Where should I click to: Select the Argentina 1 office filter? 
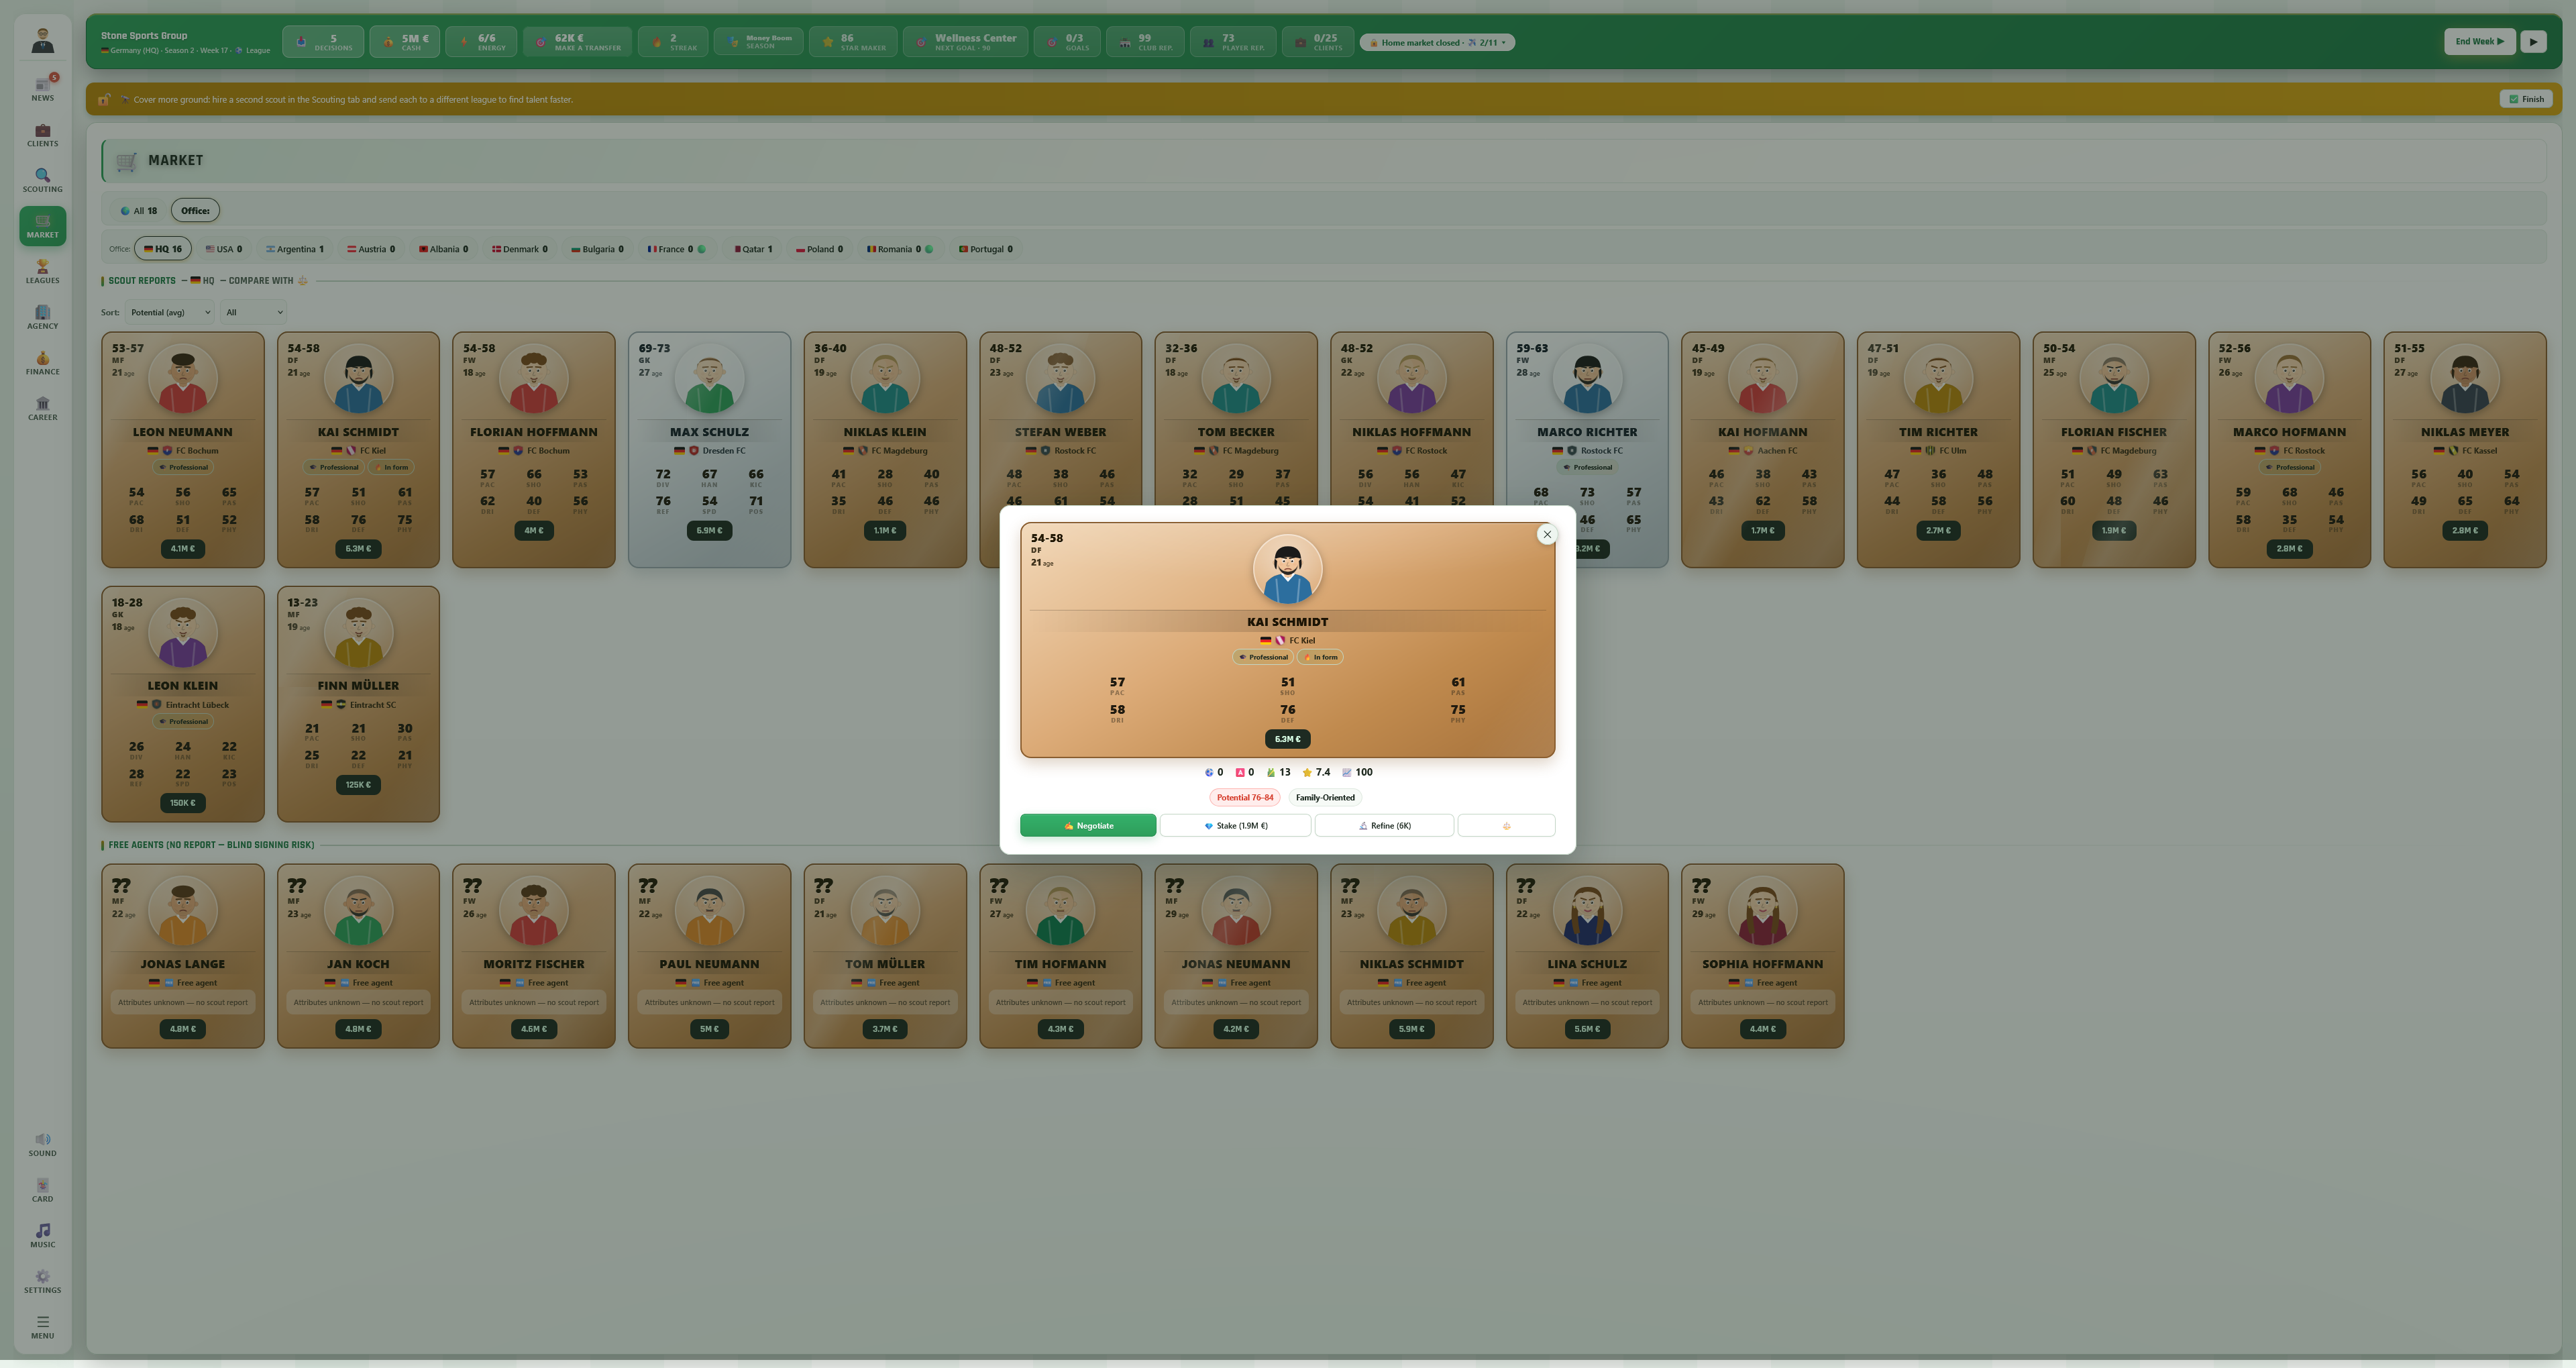tap(295, 249)
